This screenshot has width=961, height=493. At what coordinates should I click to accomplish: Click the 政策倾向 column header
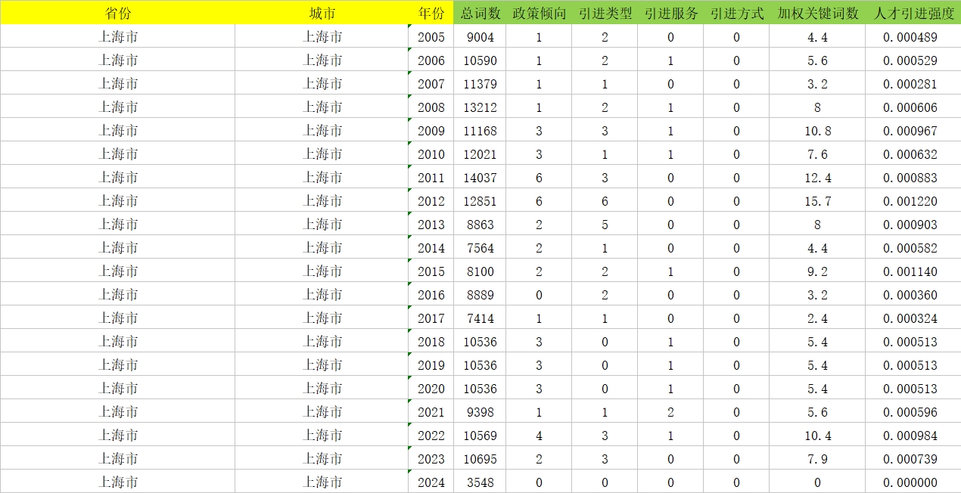point(539,13)
